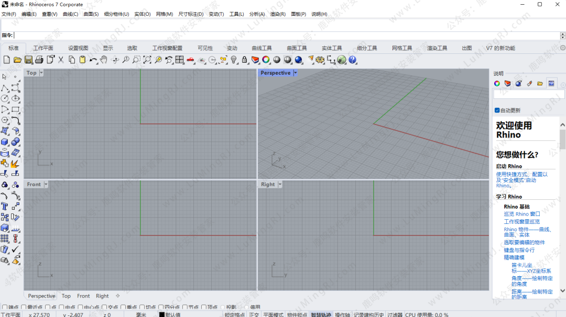Click the Lock padlock icon
566x317 pixels.
(x=244, y=60)
